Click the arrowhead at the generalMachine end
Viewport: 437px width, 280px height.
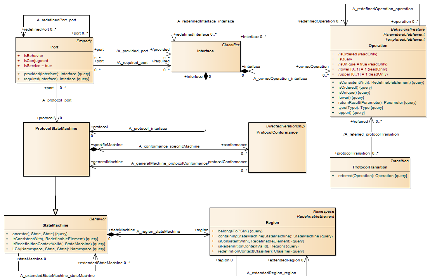tap(92, 166)
